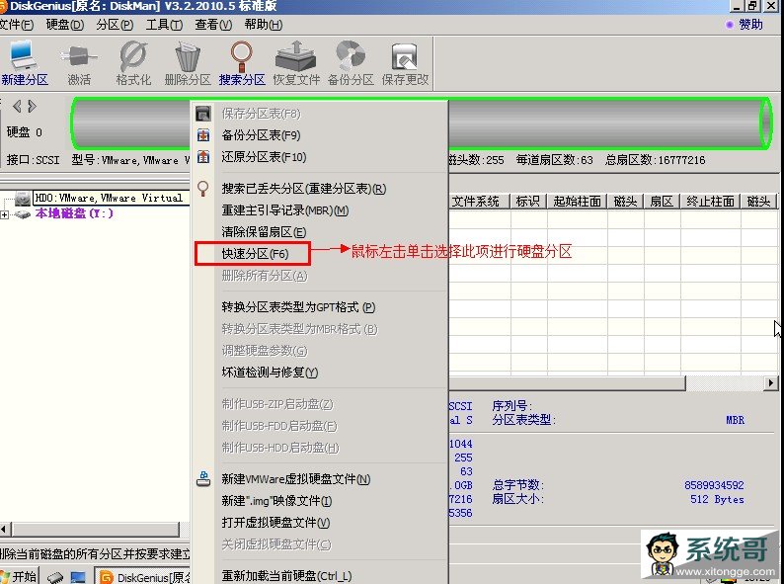Click the 起始柱面 column header
Screen dimensions: 784x584
click(x=577, y=202)
